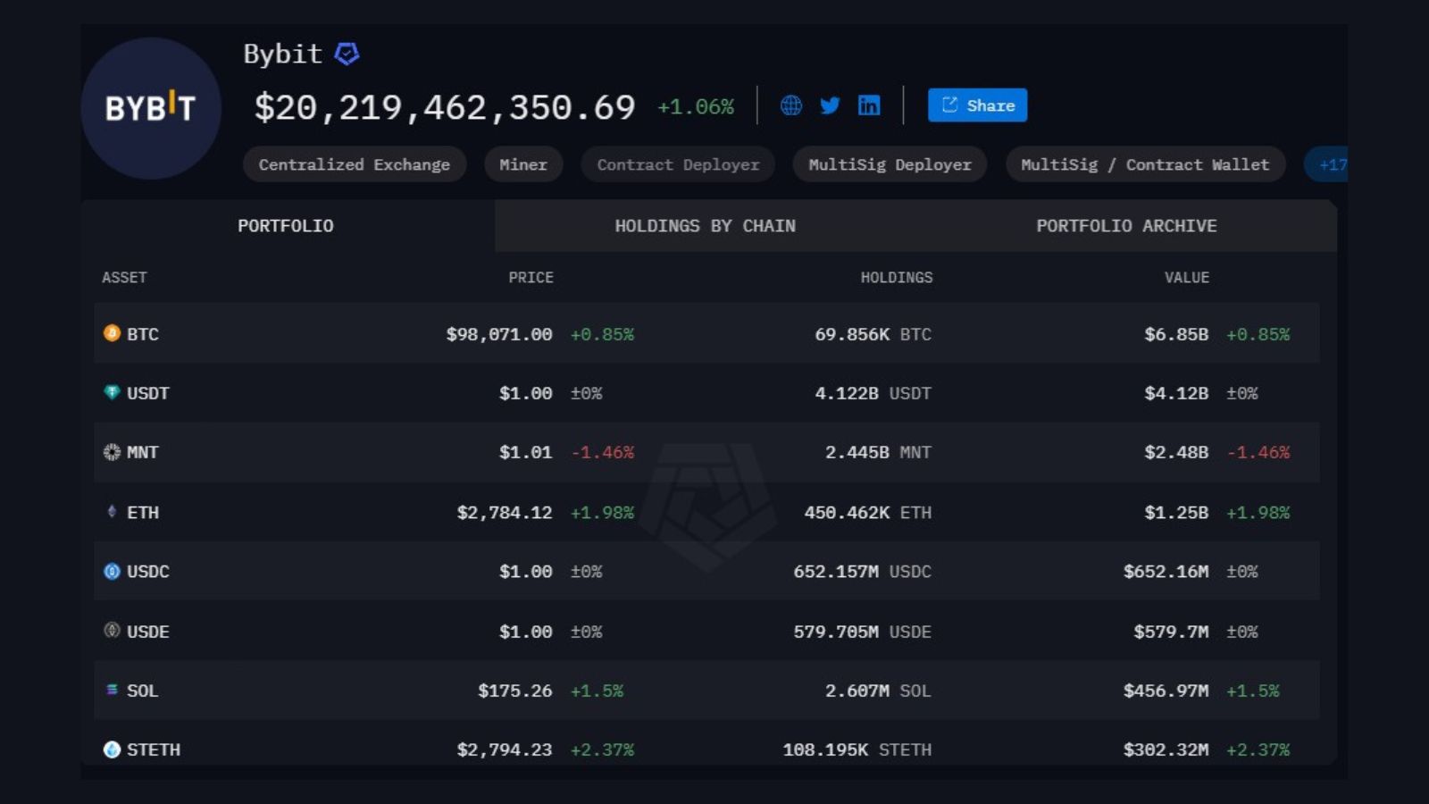Click the MNT coin icon
The width and height of the screenshot is (1429, 804).
(x=112, y=452)
